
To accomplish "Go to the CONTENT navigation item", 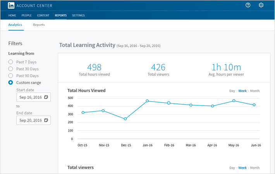I will point(43,15).
